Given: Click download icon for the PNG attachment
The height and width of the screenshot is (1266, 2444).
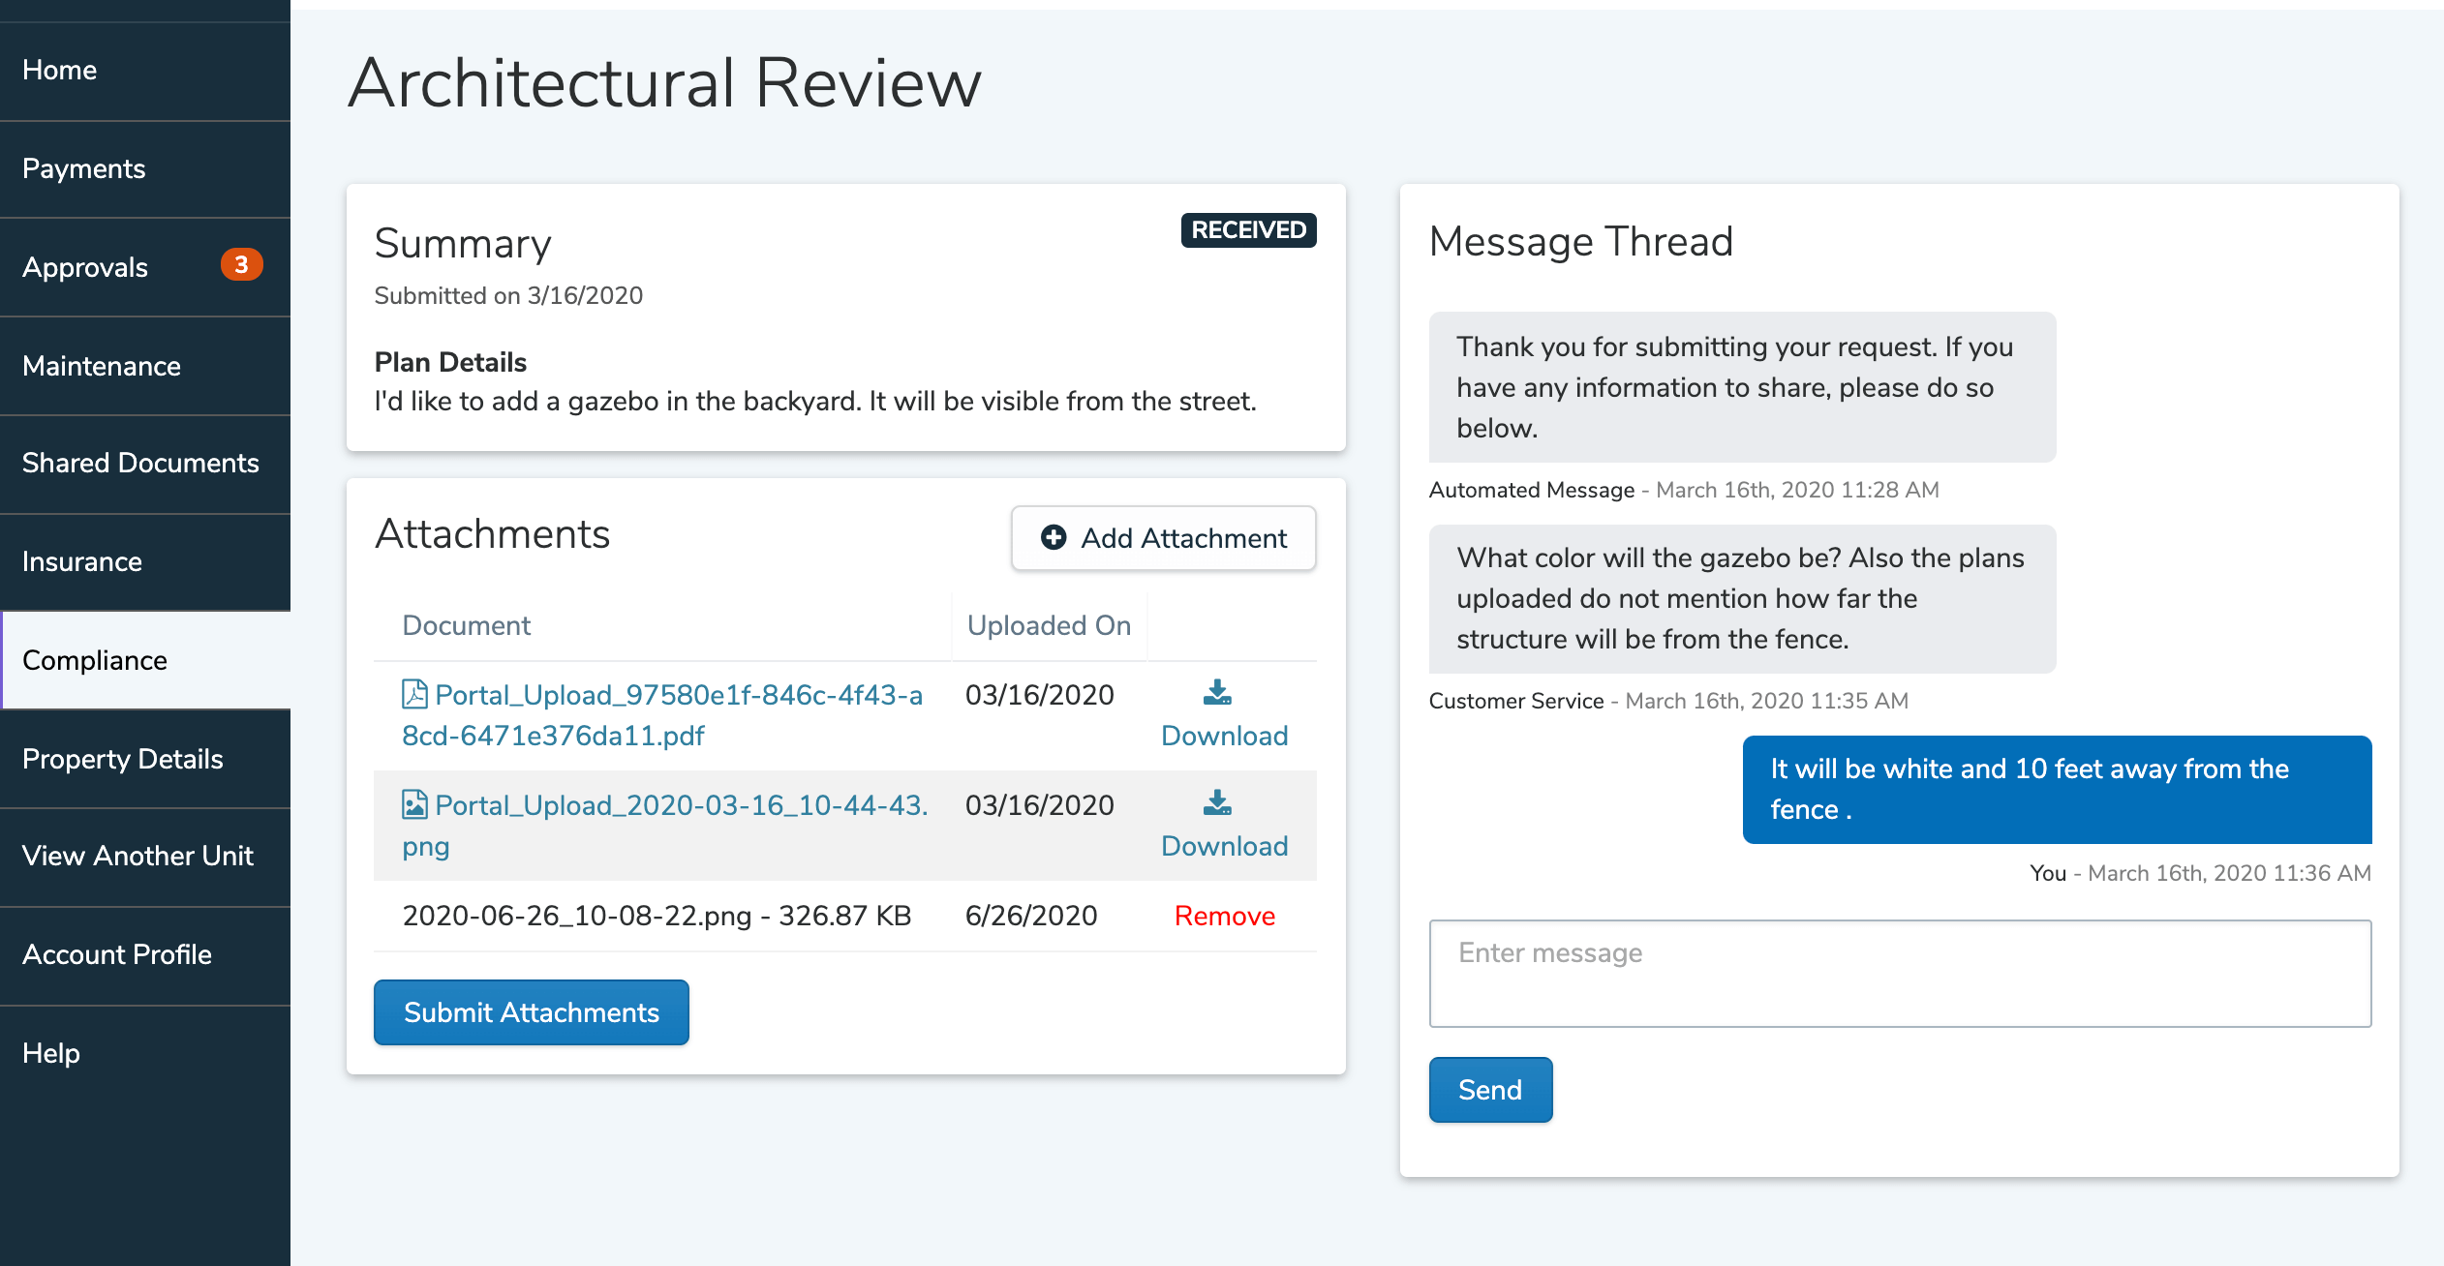Looking at the screenshot, I should (1217, 802).
